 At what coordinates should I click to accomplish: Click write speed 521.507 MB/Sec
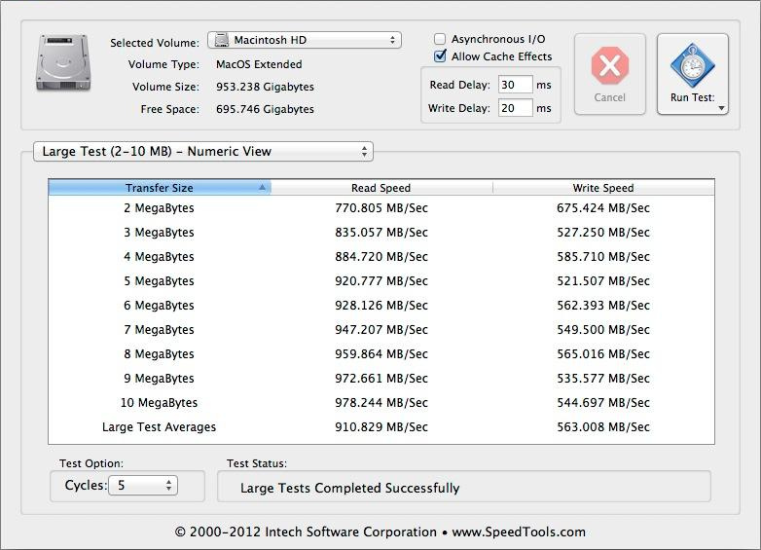pyautogui.click(x=603, y=280)
